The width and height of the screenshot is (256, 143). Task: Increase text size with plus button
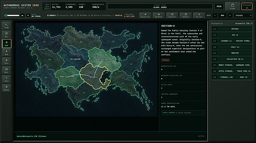tap(230, 15)
